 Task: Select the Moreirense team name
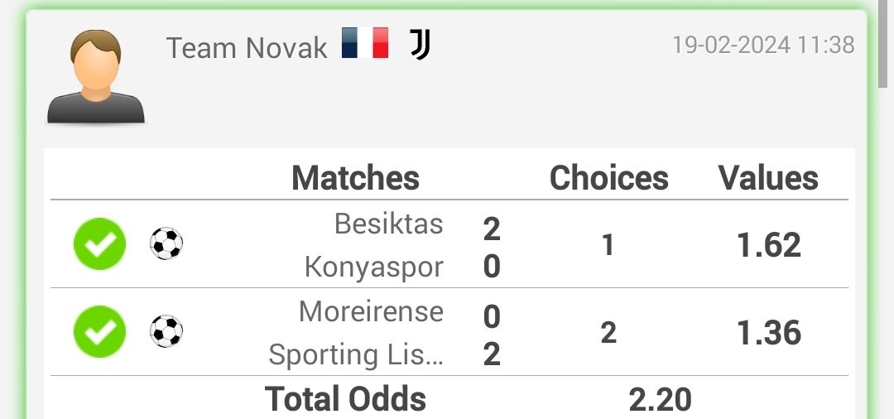371,311
